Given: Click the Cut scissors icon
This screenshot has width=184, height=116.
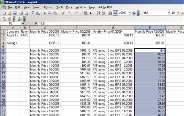Looking at the screenshot, I should (44, 13).
